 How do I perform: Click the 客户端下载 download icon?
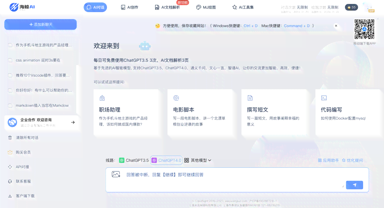[x=10, y=196]
